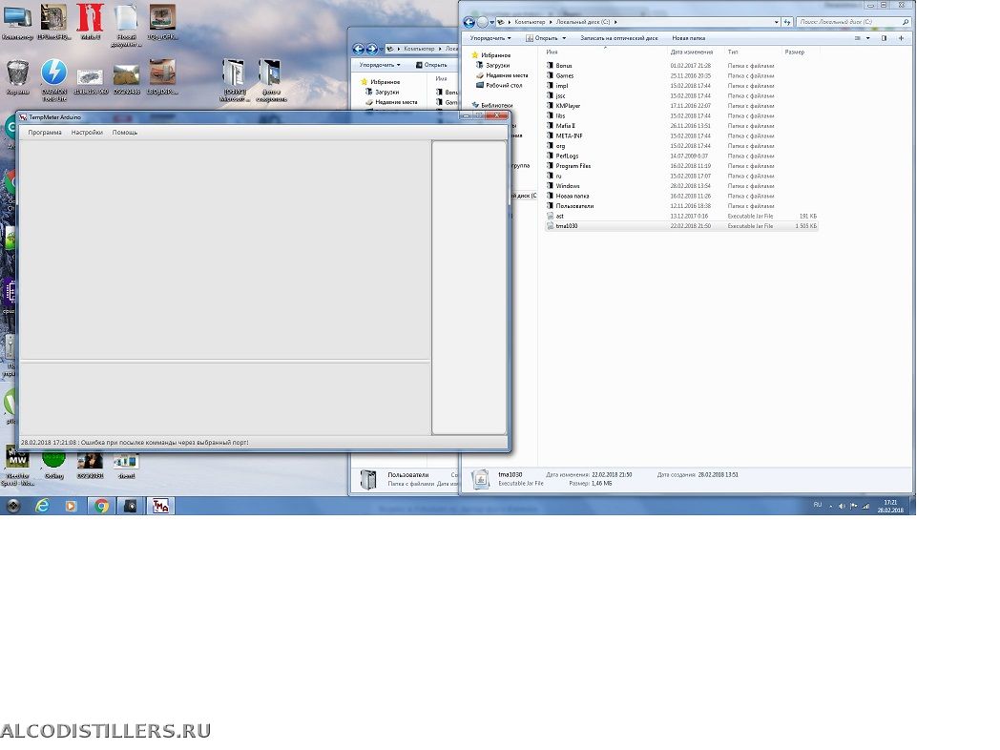Select Избранное in the rear Explorer sidebar

385,82
